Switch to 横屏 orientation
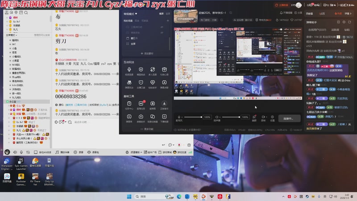The width and height of the screenshot is (357, 201). pos(161,14)
